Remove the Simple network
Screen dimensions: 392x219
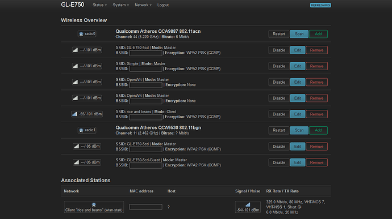coord(317,66)
